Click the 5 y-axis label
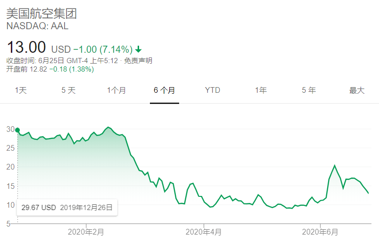379x243 pixels. [x=8, y=224]
